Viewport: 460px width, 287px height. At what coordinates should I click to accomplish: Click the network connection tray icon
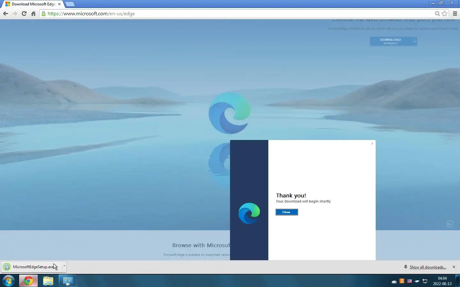(x=425, y=281)
